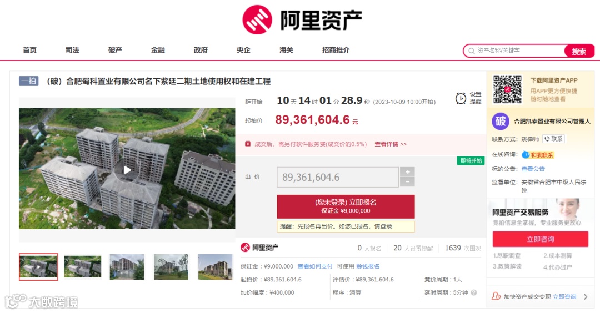
Task: Click the phone 联系 button
Action: 553,139
